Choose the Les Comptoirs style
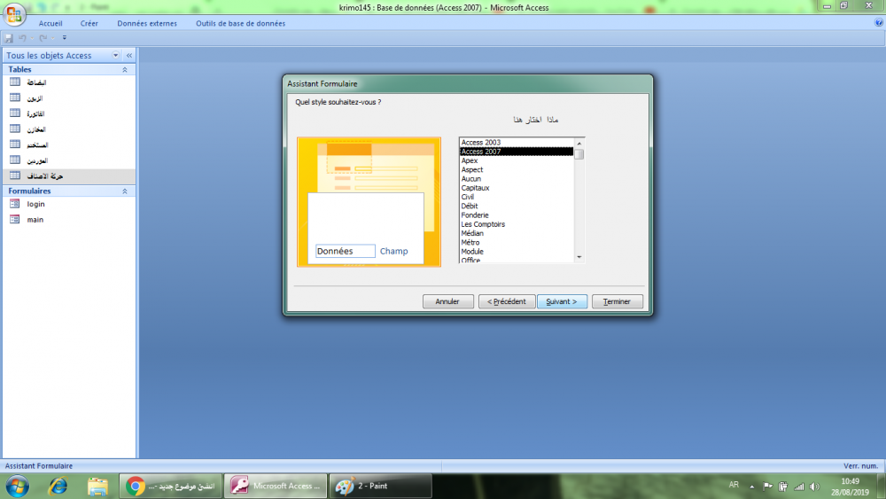 [517, 223]
